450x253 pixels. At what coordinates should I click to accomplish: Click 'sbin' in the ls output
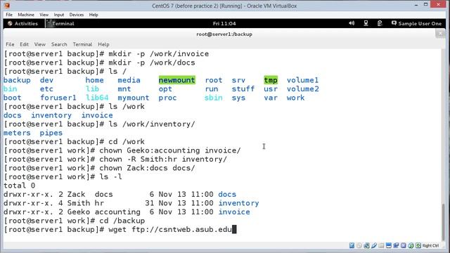[214, 98]
